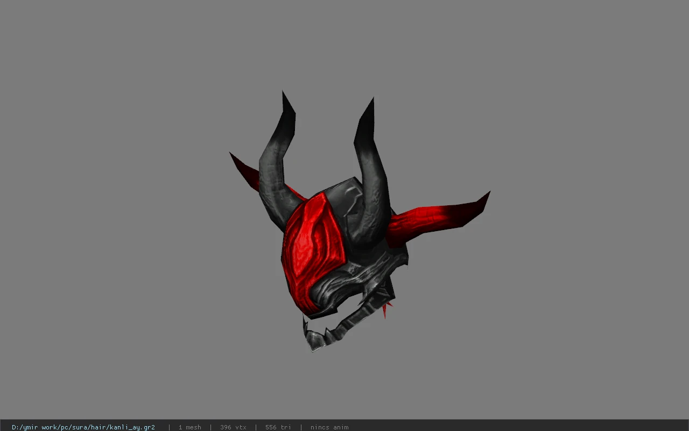
Task: Click the file path kanli_ay.gr2 in status bar
Action: [x=83, y=427]
